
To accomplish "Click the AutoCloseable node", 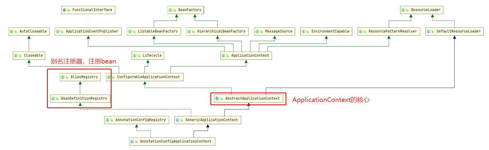I will (x=29, y=31).
